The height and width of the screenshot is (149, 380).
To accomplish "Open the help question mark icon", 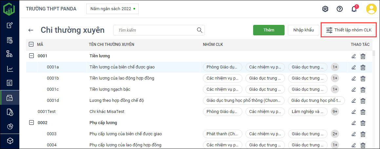I will (340, 9).
